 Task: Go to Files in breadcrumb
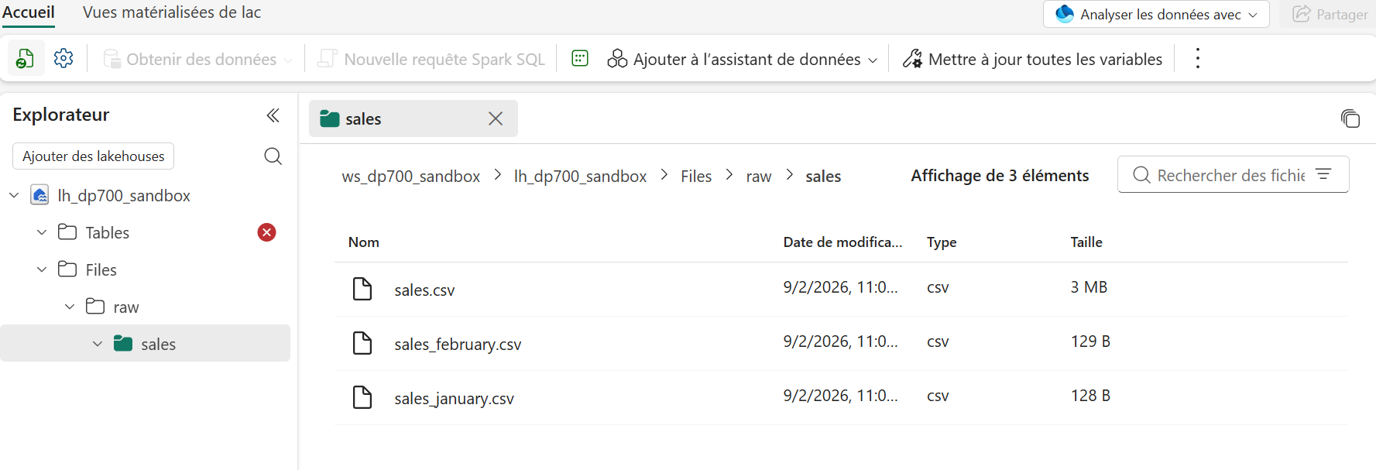click(696, 177)
